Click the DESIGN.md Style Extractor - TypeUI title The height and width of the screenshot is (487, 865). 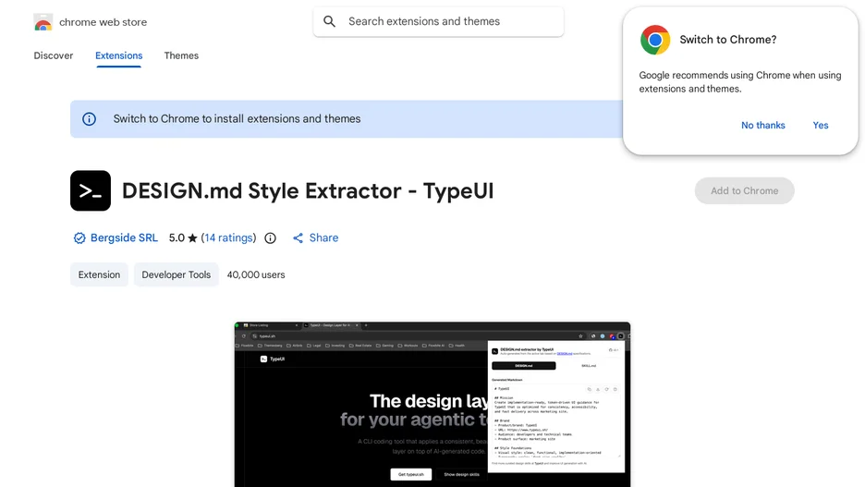308,191
